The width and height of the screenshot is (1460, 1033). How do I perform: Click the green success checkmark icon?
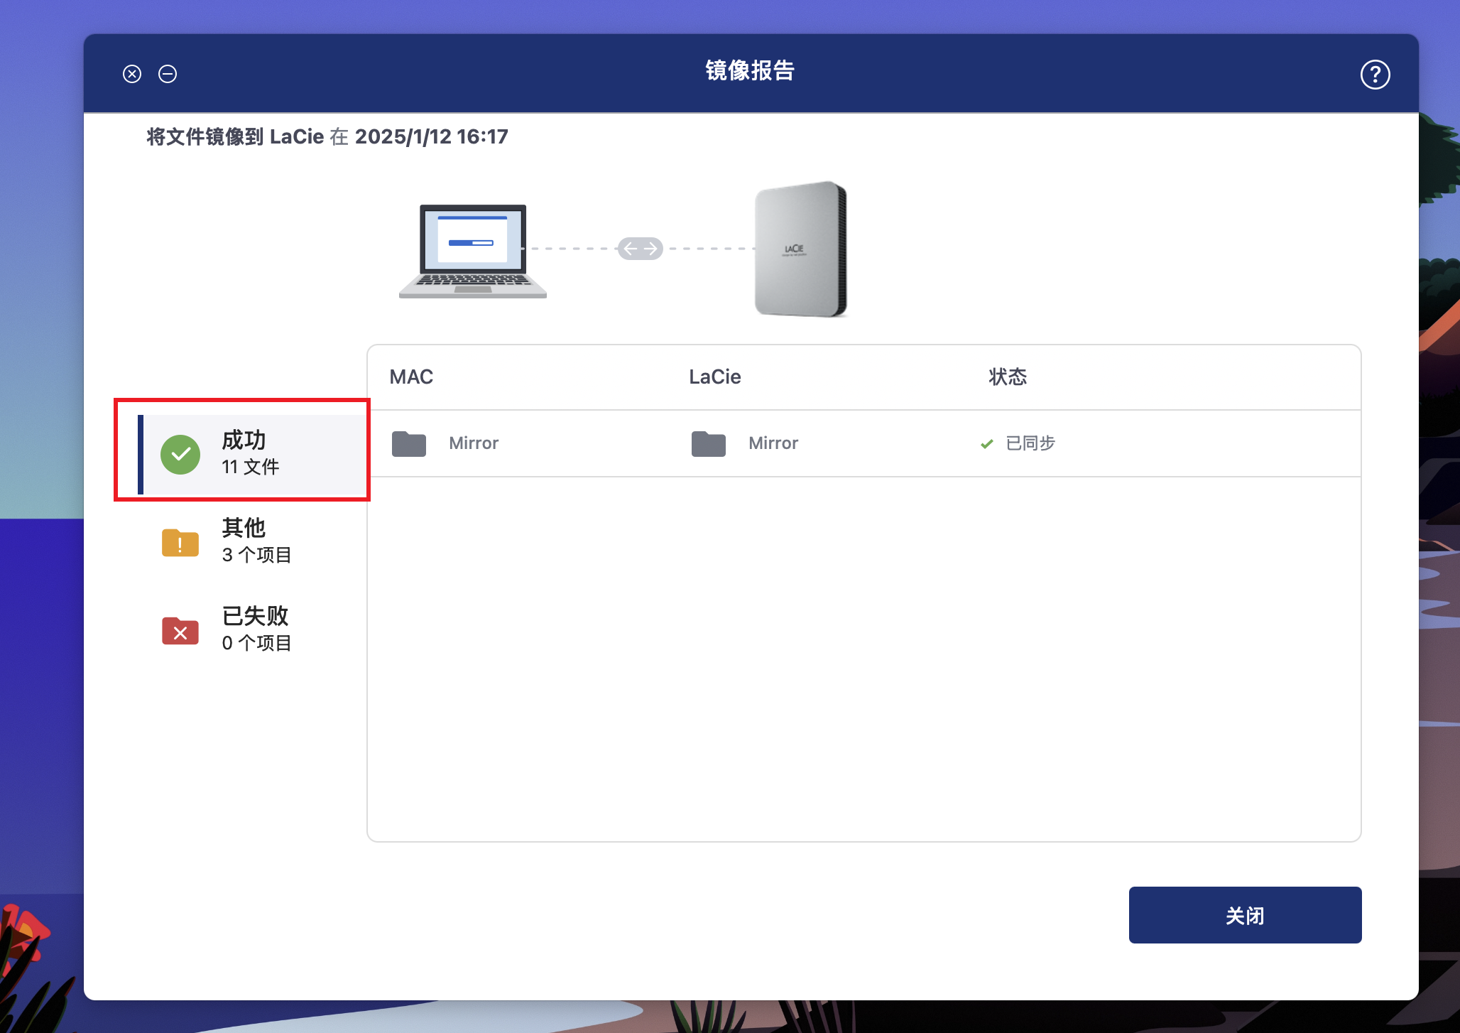[180, 455]
